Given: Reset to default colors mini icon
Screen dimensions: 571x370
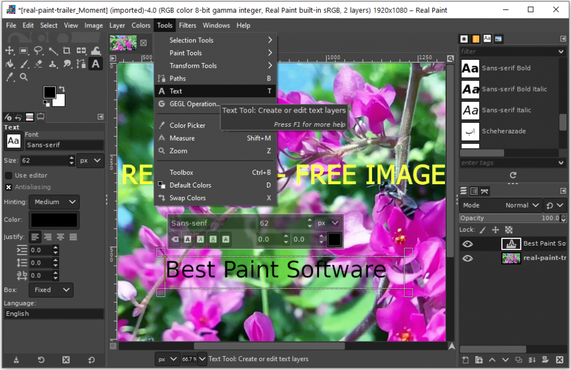Looking at the screenshot, I should [x=47, y=104].
